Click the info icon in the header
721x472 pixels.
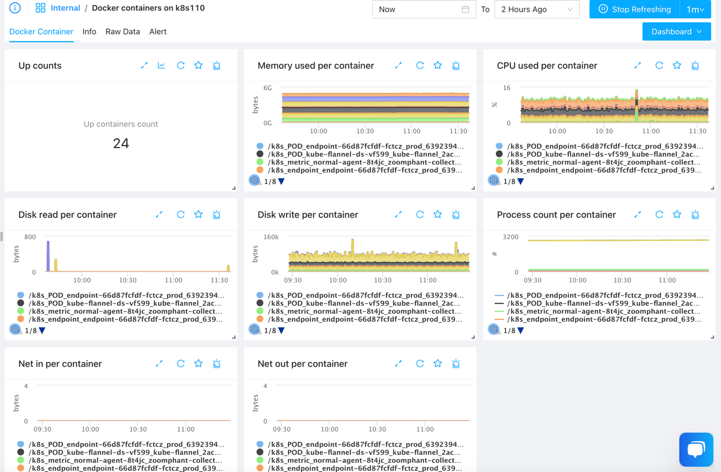15,8
